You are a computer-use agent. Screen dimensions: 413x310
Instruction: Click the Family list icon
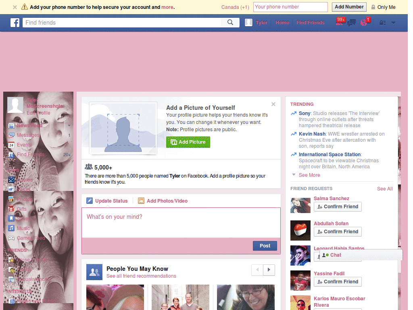tap(11, 269)
